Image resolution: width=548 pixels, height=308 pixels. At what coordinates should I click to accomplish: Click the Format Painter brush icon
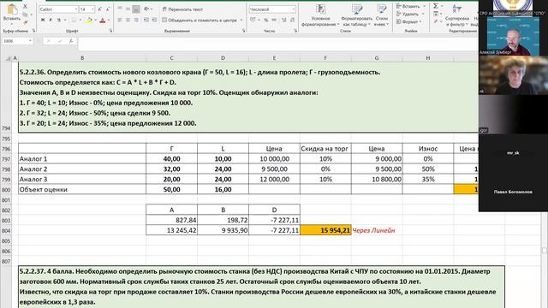click(x=25, y=22)
